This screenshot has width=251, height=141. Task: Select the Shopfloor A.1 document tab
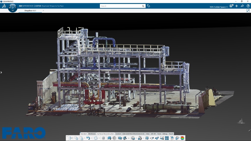pyautogui.click(x=30, y=10)
